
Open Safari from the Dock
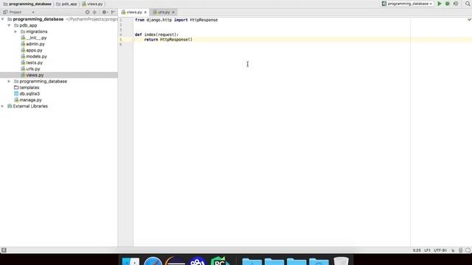click(x=153, y=261)
